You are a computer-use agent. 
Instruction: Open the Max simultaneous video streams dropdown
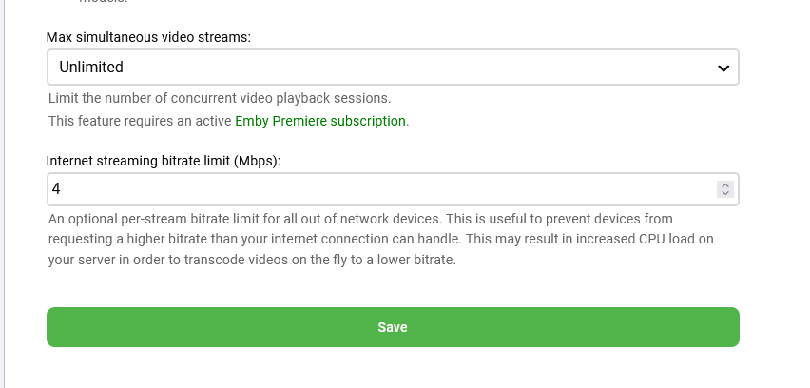tap(392, 68)
